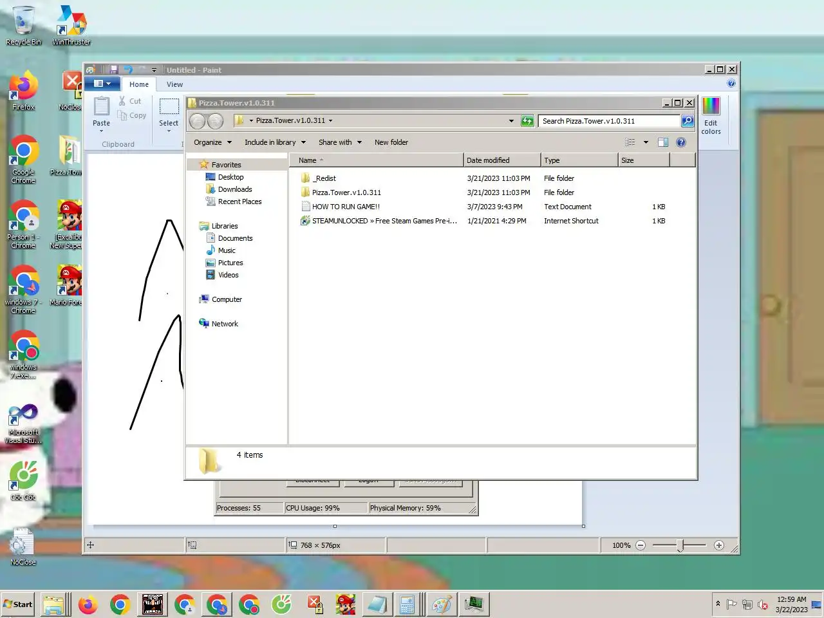Click the Search Pizza.Tower.v1.0.311 input field
824x618 pixels.
pos(609,120)
